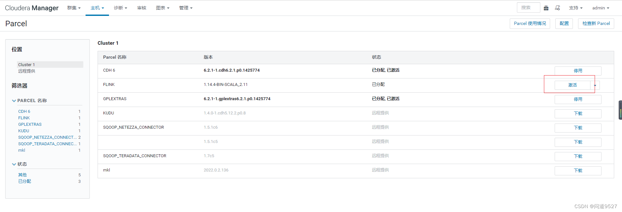This screenshot has height=212, width=622.
Task: Open the 群集 dropdown menu
Action: [74, 8]
